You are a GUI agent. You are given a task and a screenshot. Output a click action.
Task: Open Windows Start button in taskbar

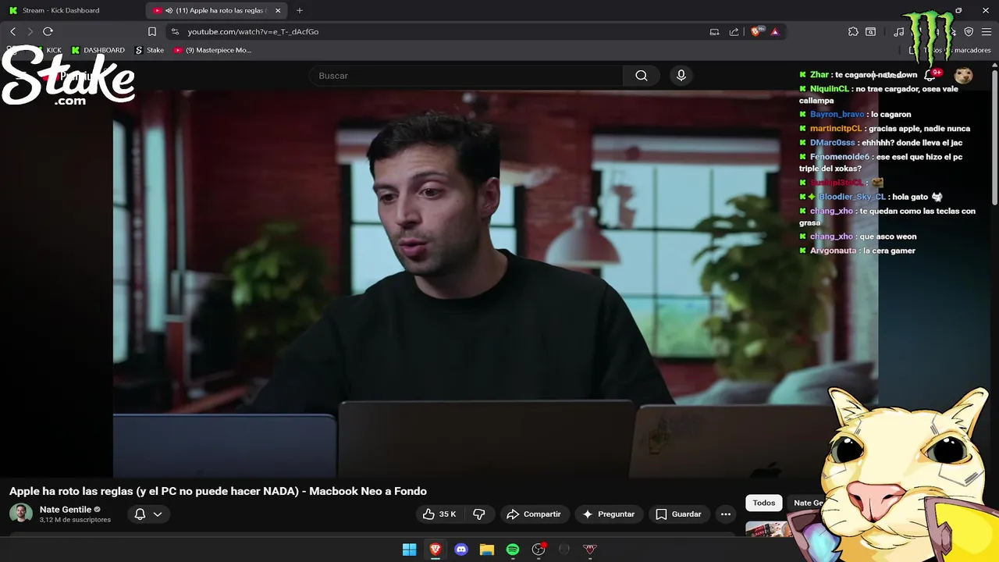(x=409, y=550)
